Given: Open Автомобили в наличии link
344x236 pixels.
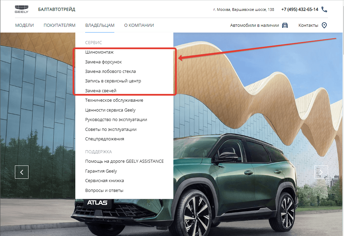Looking at the screenshot, I should click(x=254, y=25).
